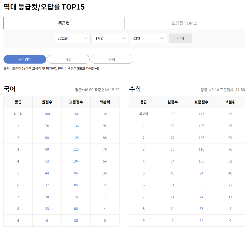Click 국어 grade 6 standard score 85

point(76,185)
